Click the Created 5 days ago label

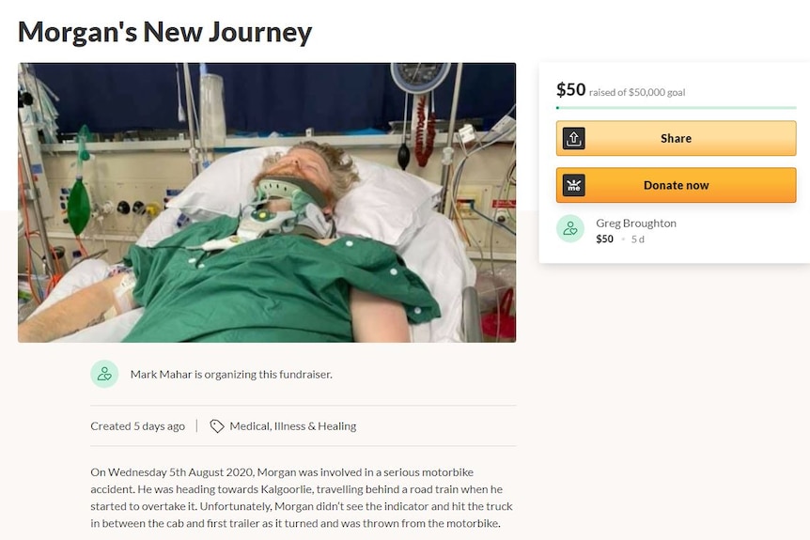pyautogui.click(x=137, y=426)
